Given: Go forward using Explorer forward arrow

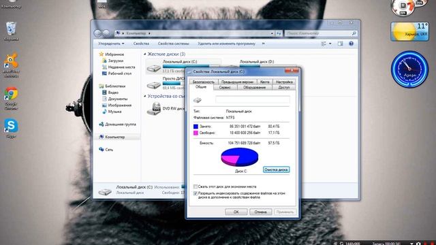Looking at the screenshot, I should point(106,33).
